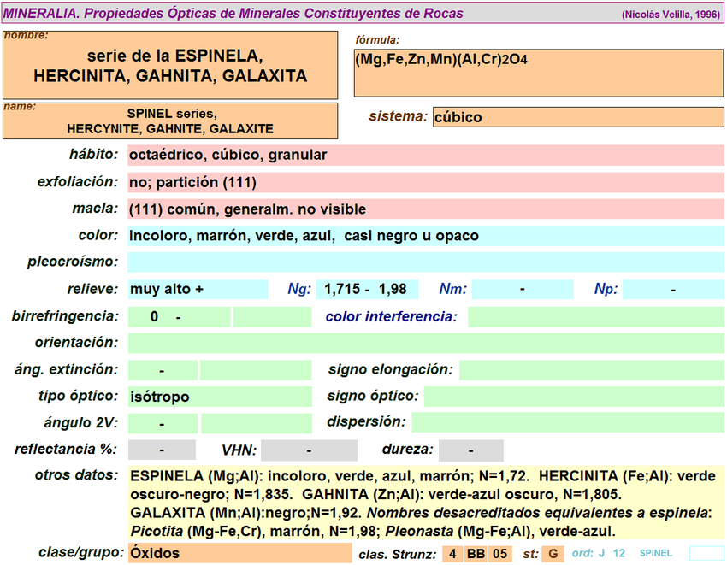Click the empty color interferencia field

click(595, 317)
